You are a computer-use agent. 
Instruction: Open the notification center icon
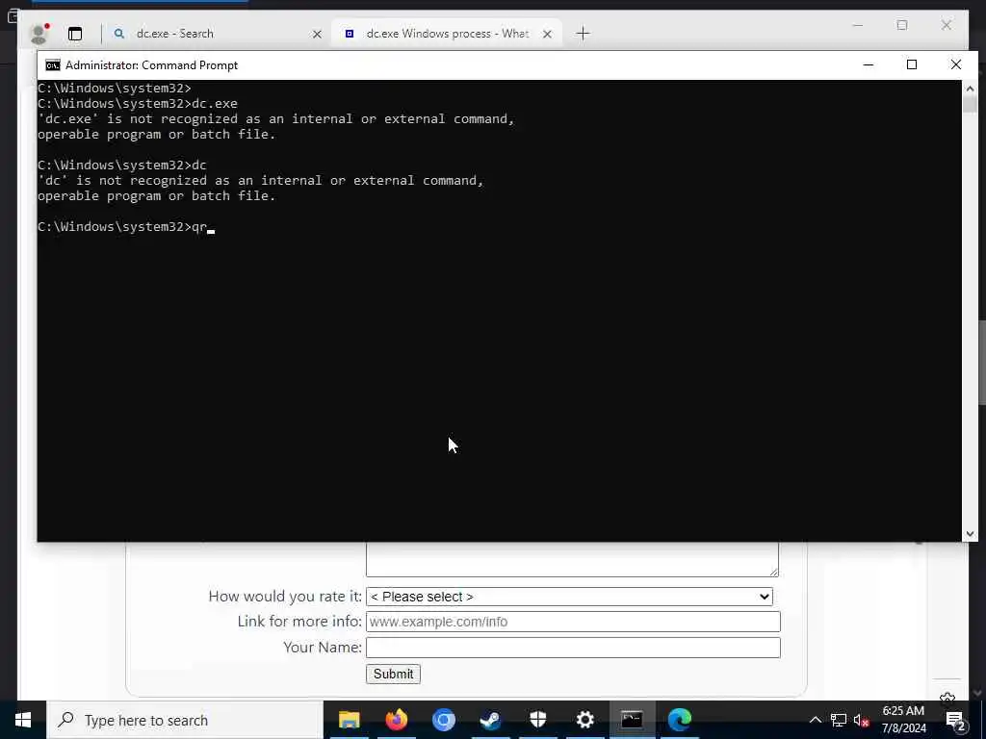[x=956, y=720]
